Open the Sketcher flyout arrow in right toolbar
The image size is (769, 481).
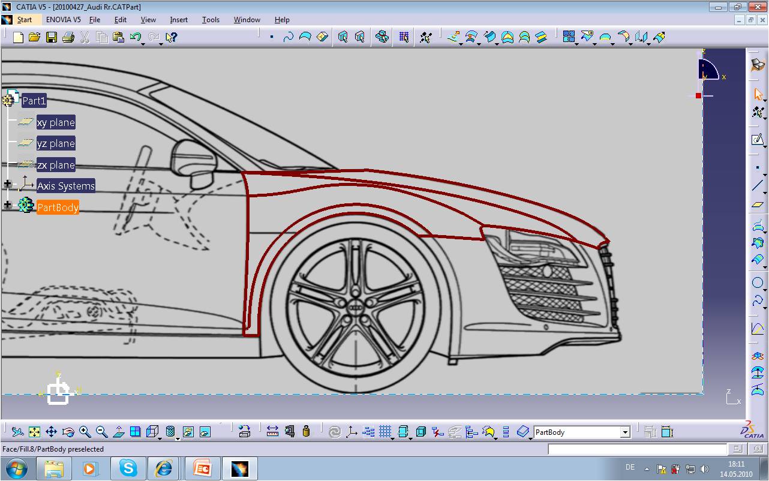point(765,146)
